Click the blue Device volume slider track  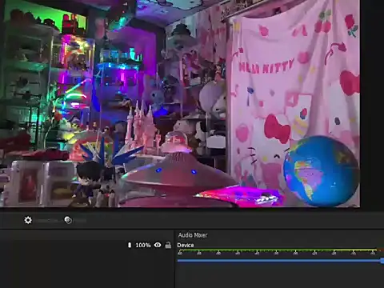pos(279,260)
